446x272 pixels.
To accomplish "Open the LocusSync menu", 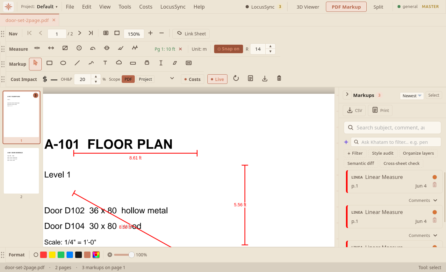I will point(173,7).
